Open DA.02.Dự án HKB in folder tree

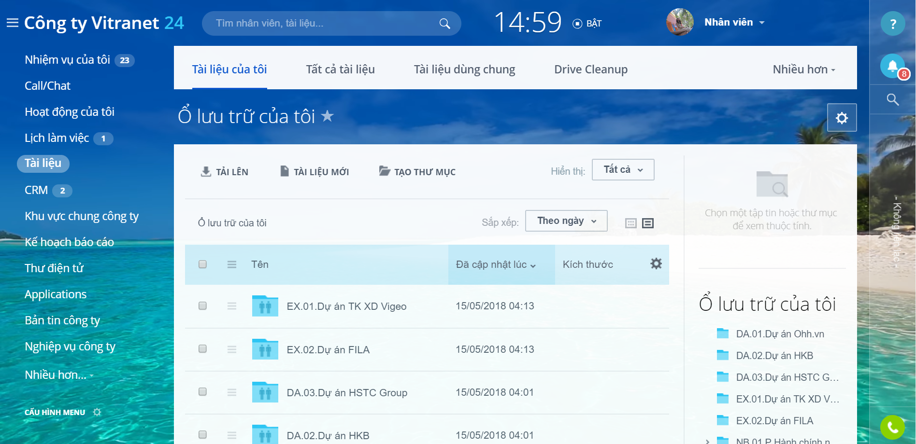click(x=774, y=356)
